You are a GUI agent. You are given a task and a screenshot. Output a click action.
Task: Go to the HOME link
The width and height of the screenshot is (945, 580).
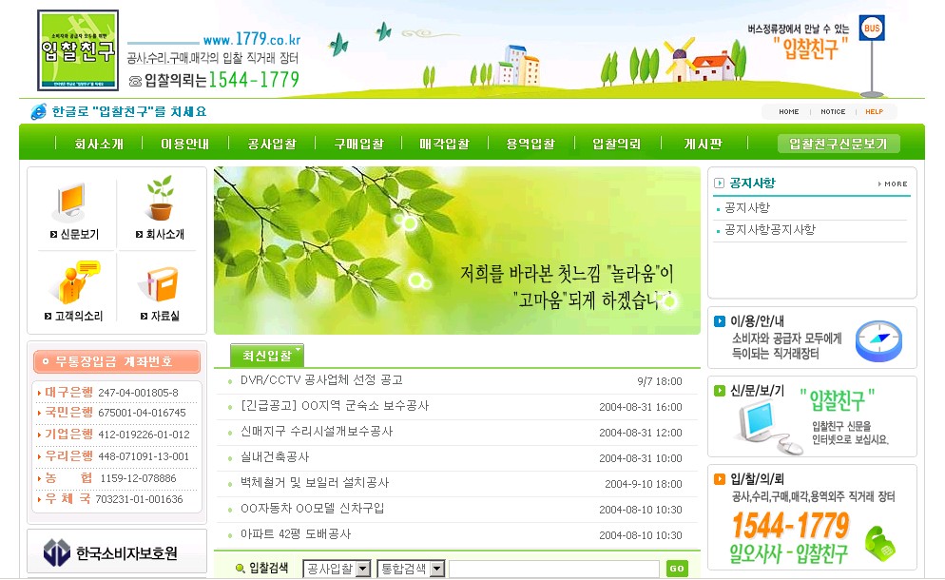click(x=788, y=111)
